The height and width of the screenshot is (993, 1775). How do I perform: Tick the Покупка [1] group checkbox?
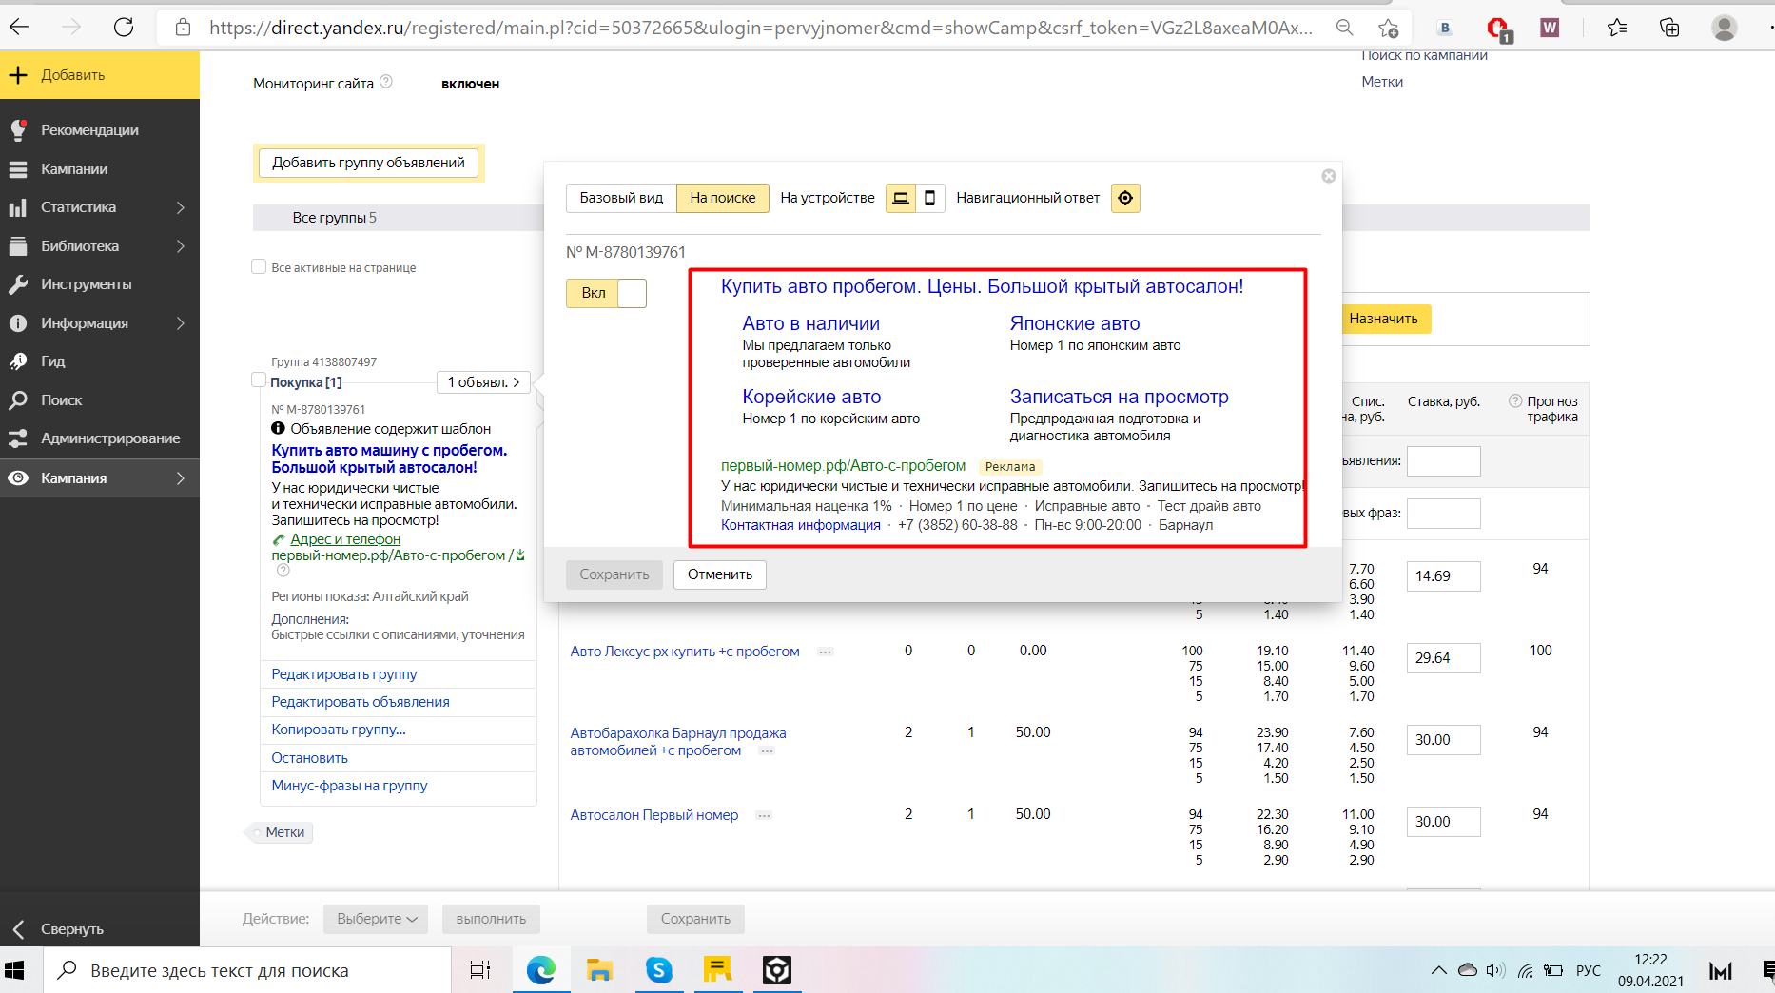coord(258,380)
